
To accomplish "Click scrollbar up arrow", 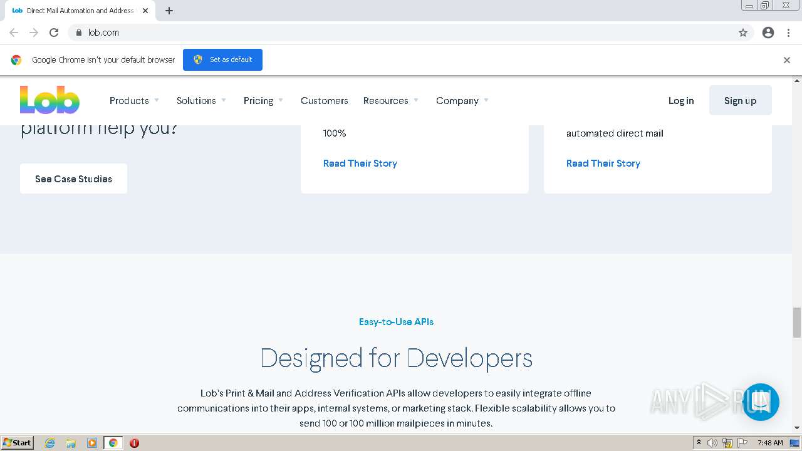I will [x=797, y=81].
